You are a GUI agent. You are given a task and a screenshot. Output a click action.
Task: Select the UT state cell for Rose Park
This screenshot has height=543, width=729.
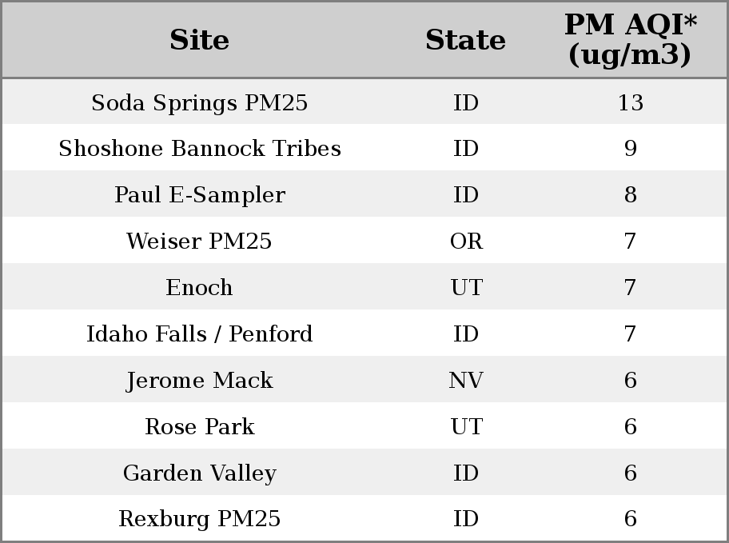point(466,426)
